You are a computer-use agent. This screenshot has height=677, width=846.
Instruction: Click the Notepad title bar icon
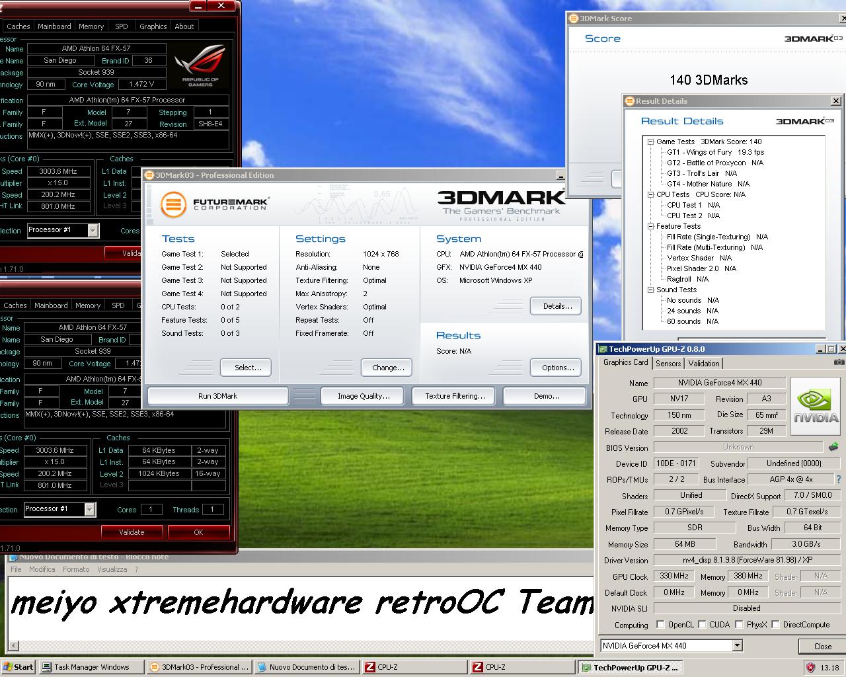tap(13, 557)
